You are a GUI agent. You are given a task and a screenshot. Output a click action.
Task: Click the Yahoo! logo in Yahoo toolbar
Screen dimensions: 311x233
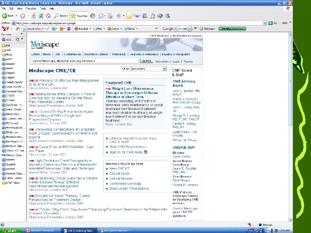(5, 29)
